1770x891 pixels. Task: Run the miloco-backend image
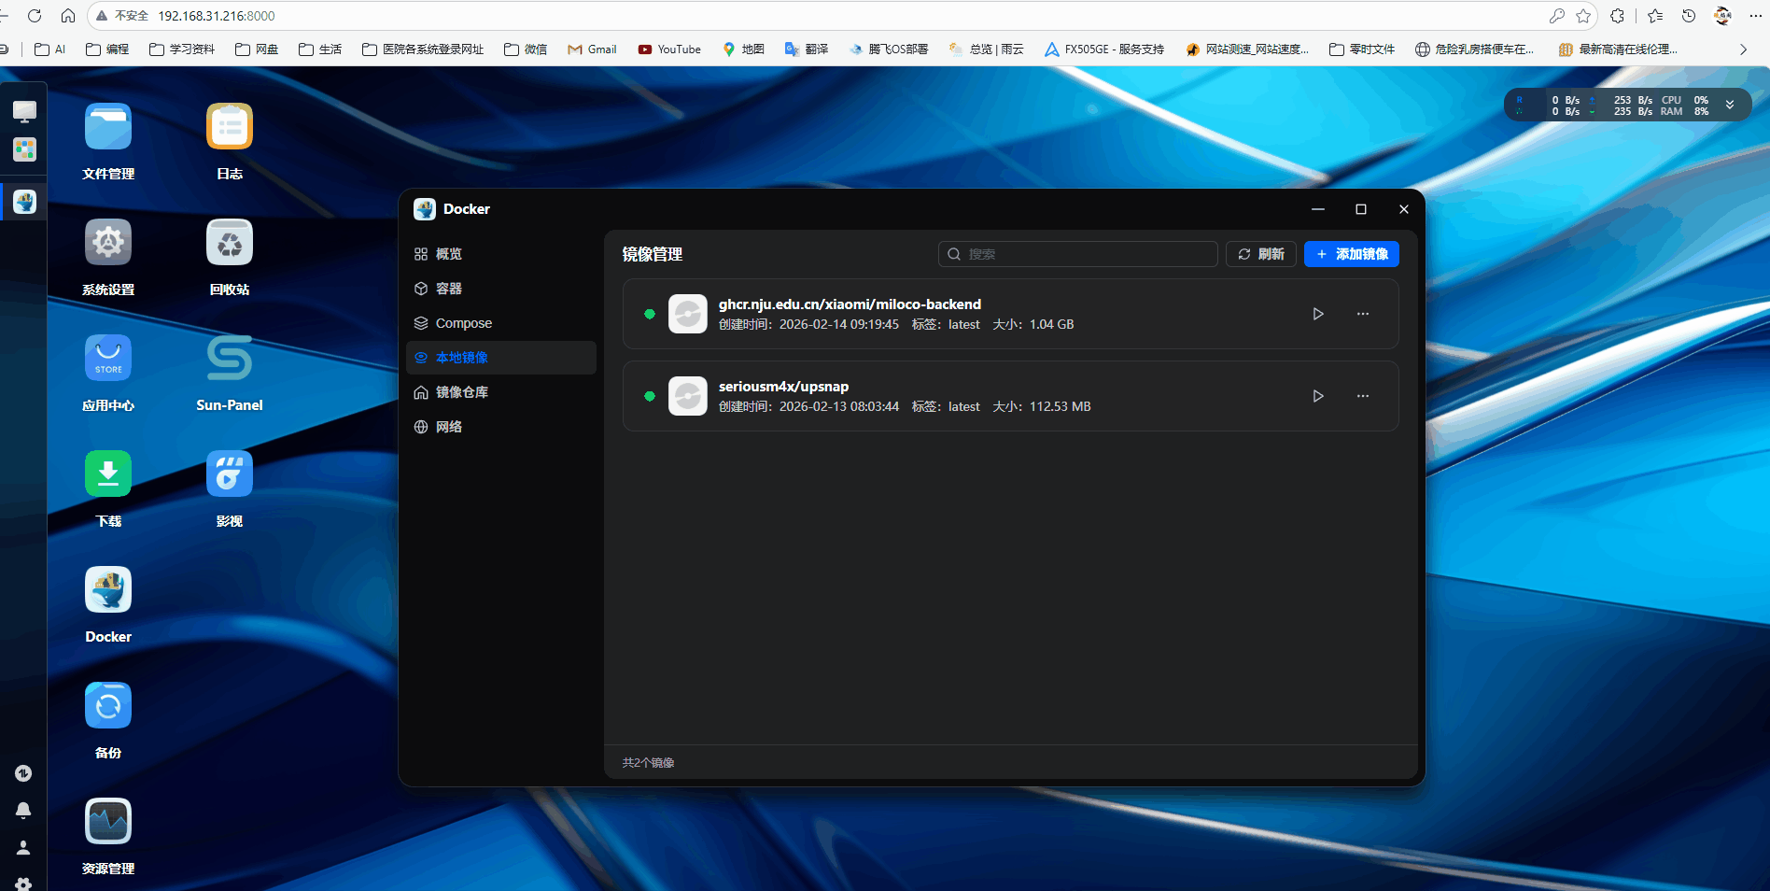1318,314
